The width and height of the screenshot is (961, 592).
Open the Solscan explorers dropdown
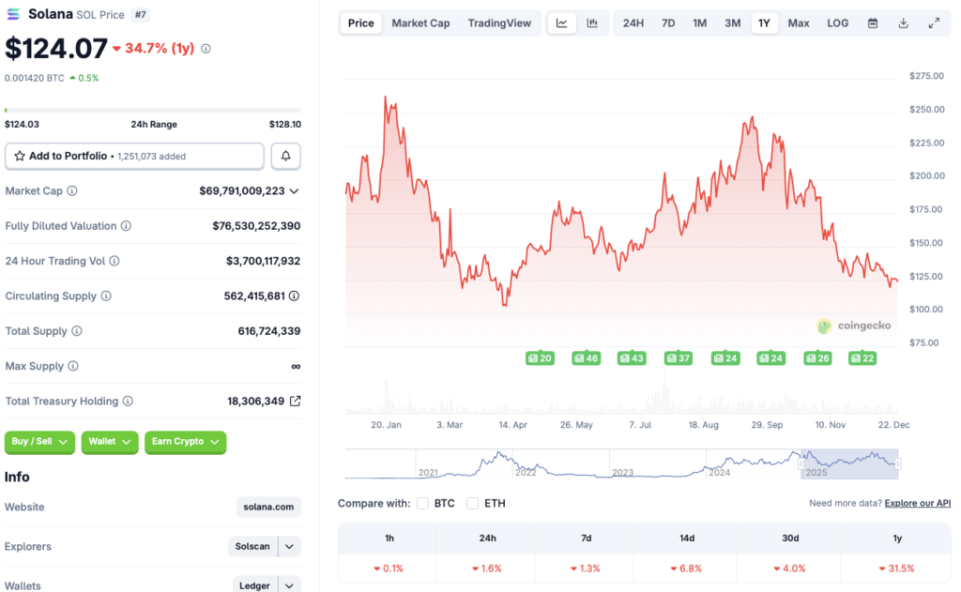pyautogui.click(x=289, y=546)
